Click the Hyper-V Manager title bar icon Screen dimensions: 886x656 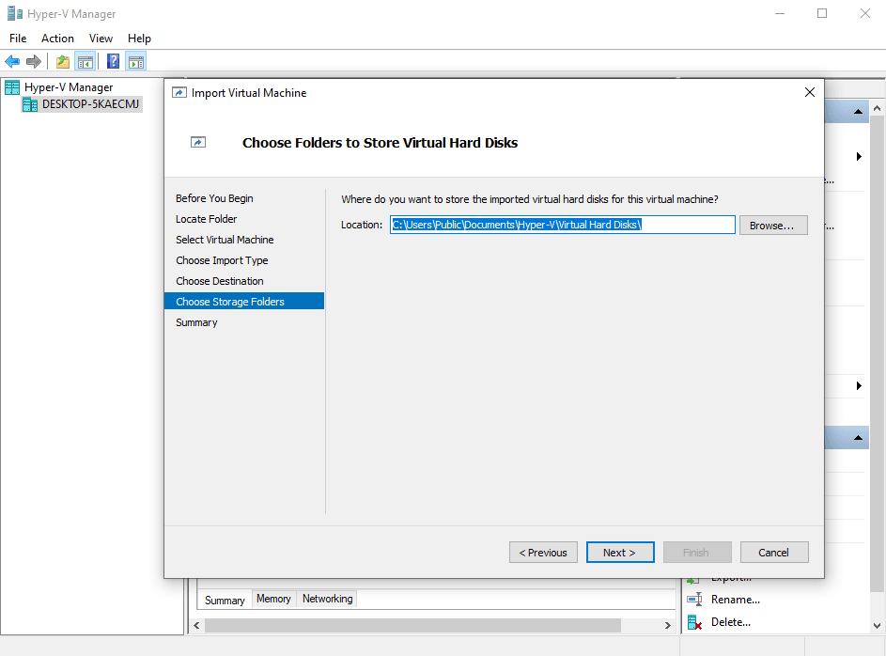15,13
